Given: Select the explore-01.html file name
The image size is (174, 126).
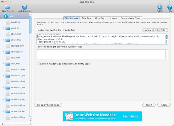Looking at the screenshot, I should (18, 70).
